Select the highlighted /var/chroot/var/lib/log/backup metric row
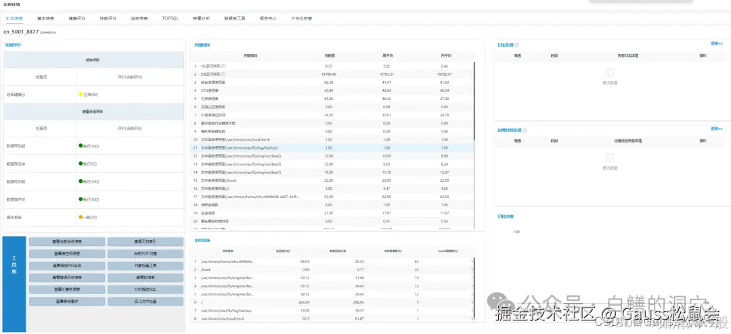Image resolution: width=731 pixels, height=334 pixels. tap(333, 147)
